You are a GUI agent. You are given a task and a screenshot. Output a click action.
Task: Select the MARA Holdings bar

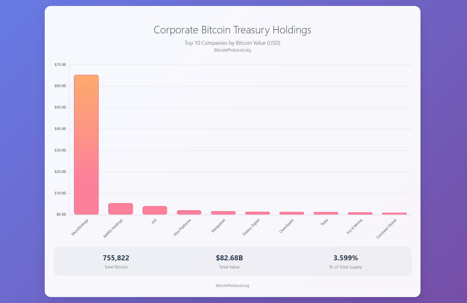[x=120, y=209]
